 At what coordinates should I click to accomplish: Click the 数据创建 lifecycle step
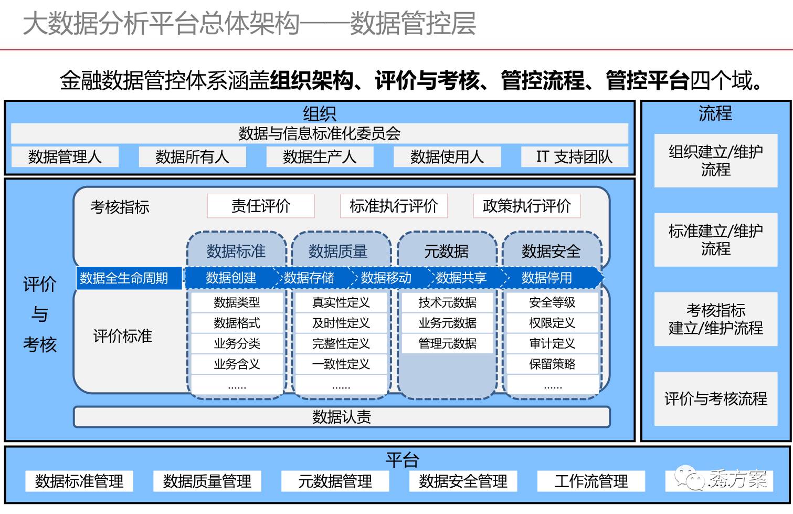pyautogui.click(x=231, y=278)
